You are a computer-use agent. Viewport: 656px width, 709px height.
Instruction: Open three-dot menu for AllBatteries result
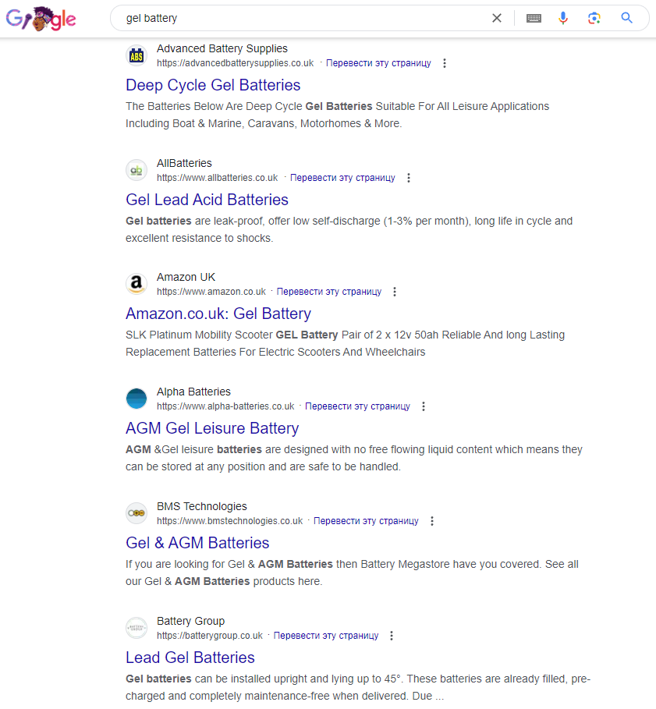point(409,178)
